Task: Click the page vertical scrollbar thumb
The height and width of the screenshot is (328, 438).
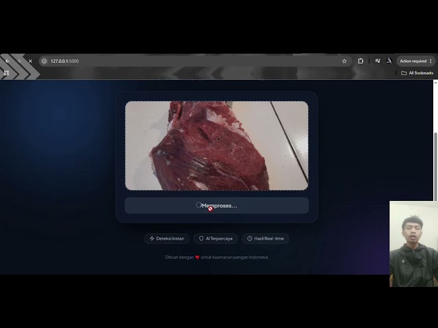Action: [435, 166]
